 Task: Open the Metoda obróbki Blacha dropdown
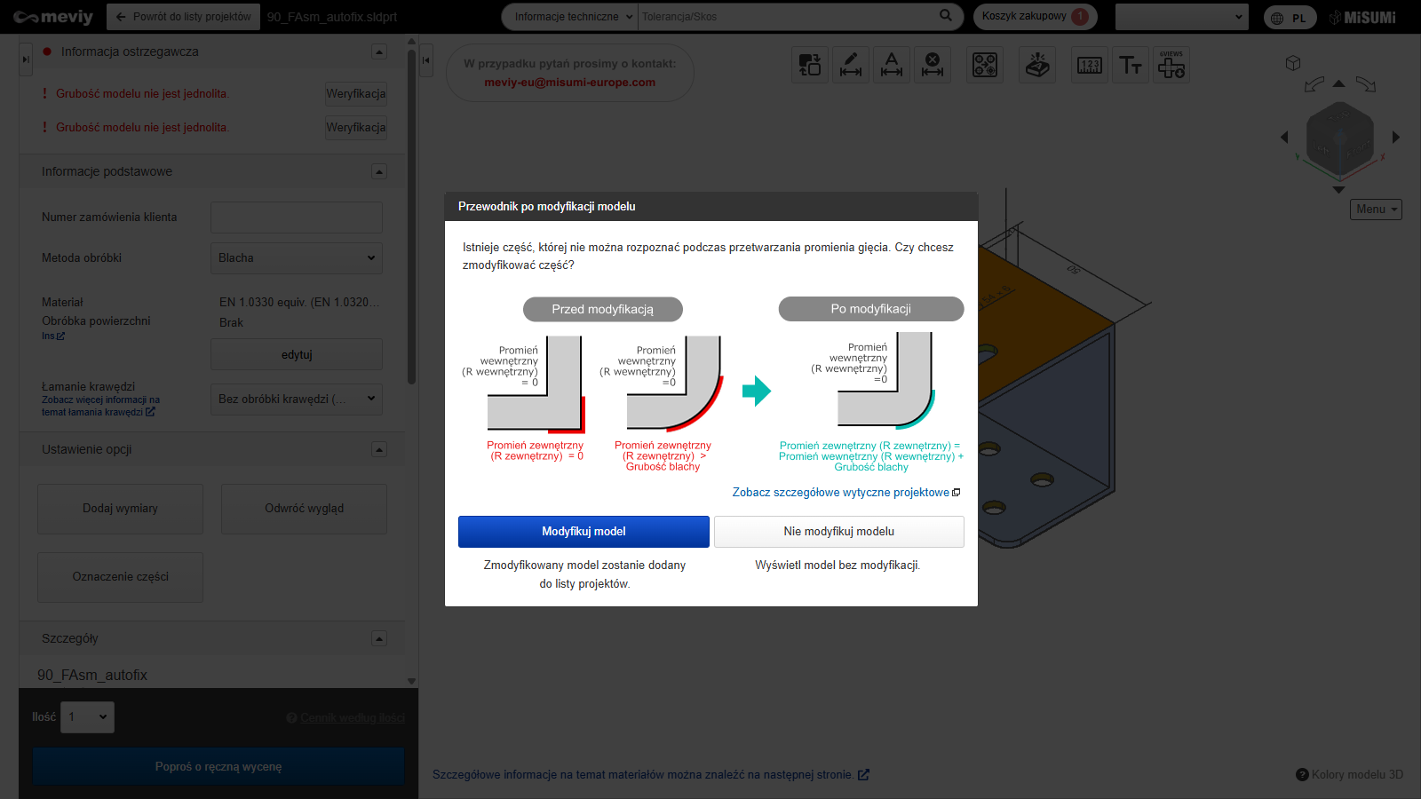coord(296,258)
